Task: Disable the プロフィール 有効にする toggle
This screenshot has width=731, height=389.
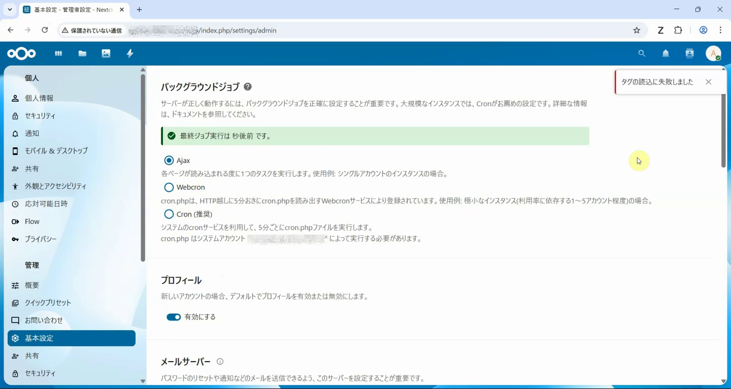Action: click(174, 316)
